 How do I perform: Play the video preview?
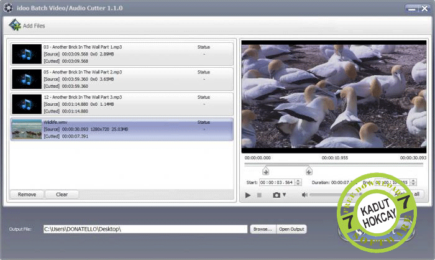pos(248,195)
